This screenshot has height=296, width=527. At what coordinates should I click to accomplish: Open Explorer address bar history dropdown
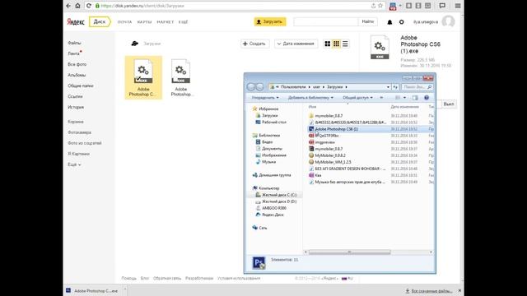coord(388,87)
